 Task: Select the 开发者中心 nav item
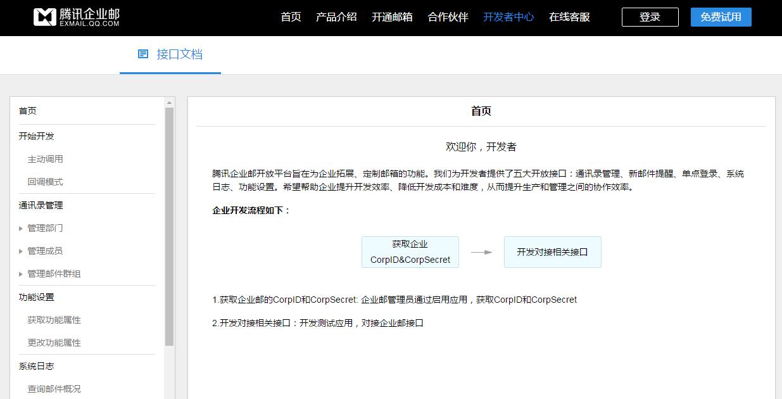(x=508, y=17)
